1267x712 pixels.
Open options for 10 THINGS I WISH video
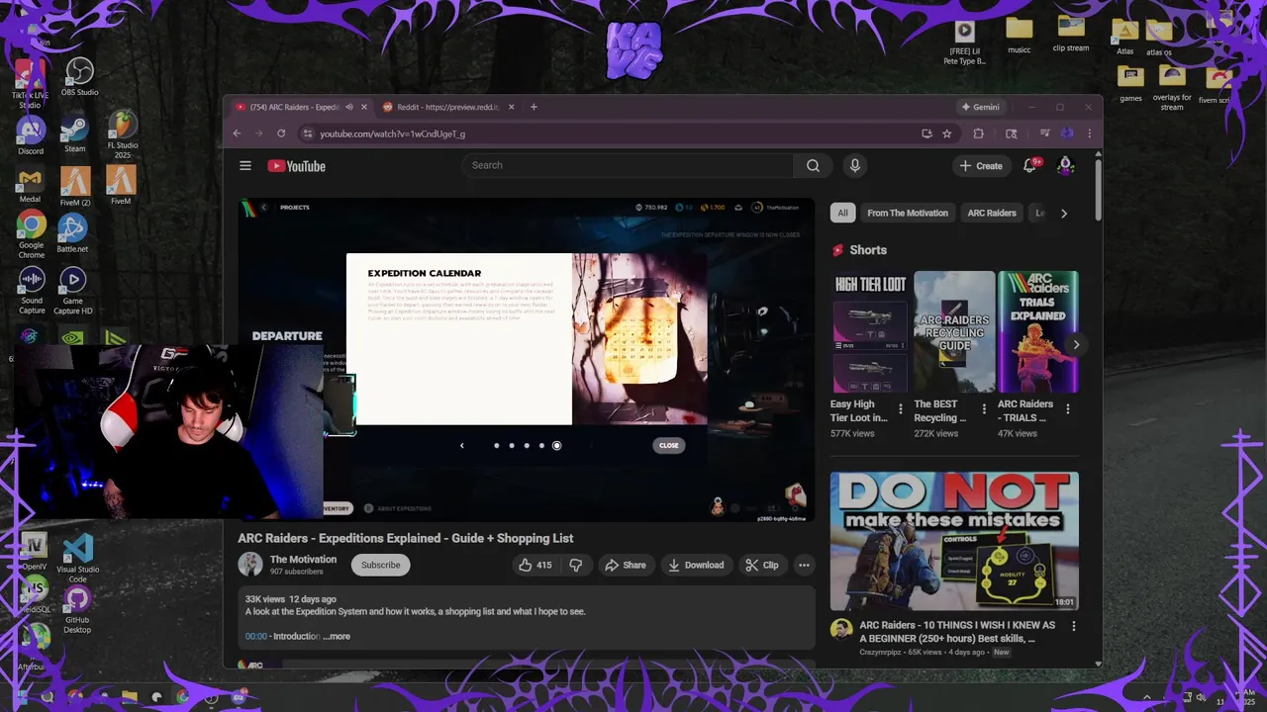pos(1073,626)
